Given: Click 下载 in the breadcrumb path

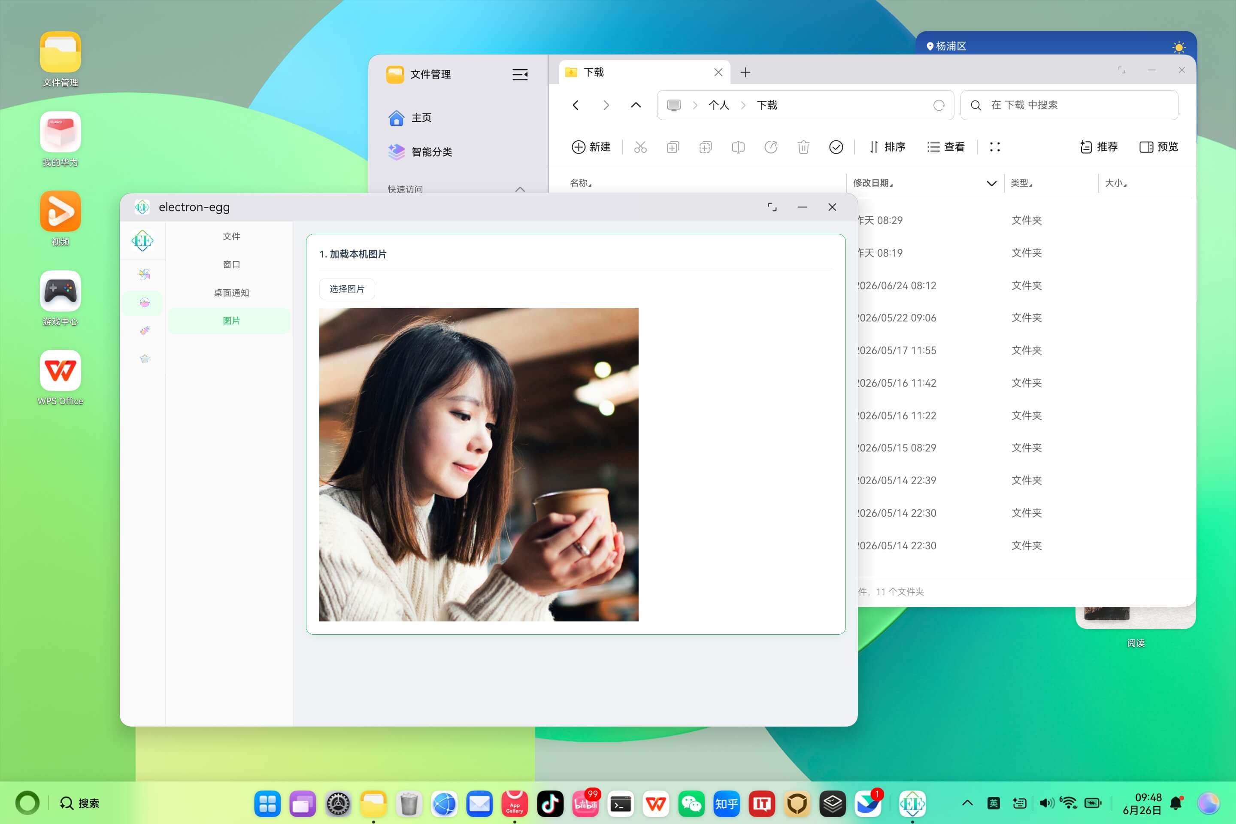Looking at the screenshot, I should 767,105.
